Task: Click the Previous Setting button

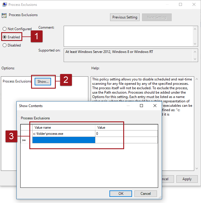Action: pyautogui.click(x=125, y=17)
